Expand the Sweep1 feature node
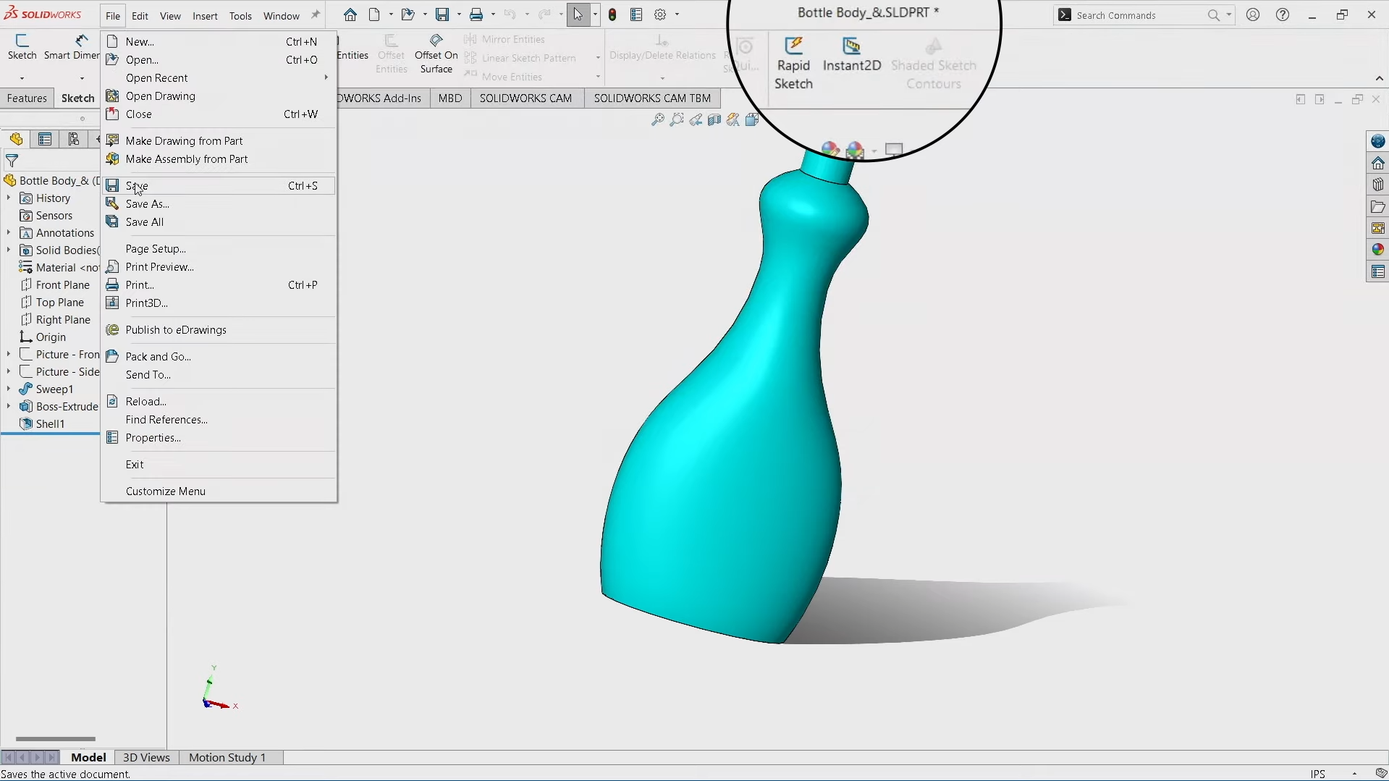 (x=9, y=389)
